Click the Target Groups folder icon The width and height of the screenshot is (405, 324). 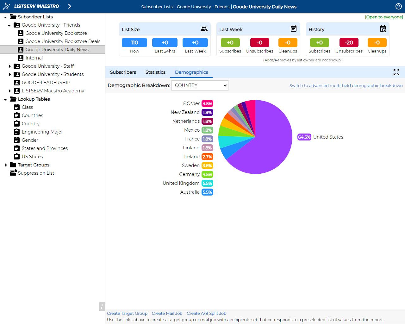[13, 165]
